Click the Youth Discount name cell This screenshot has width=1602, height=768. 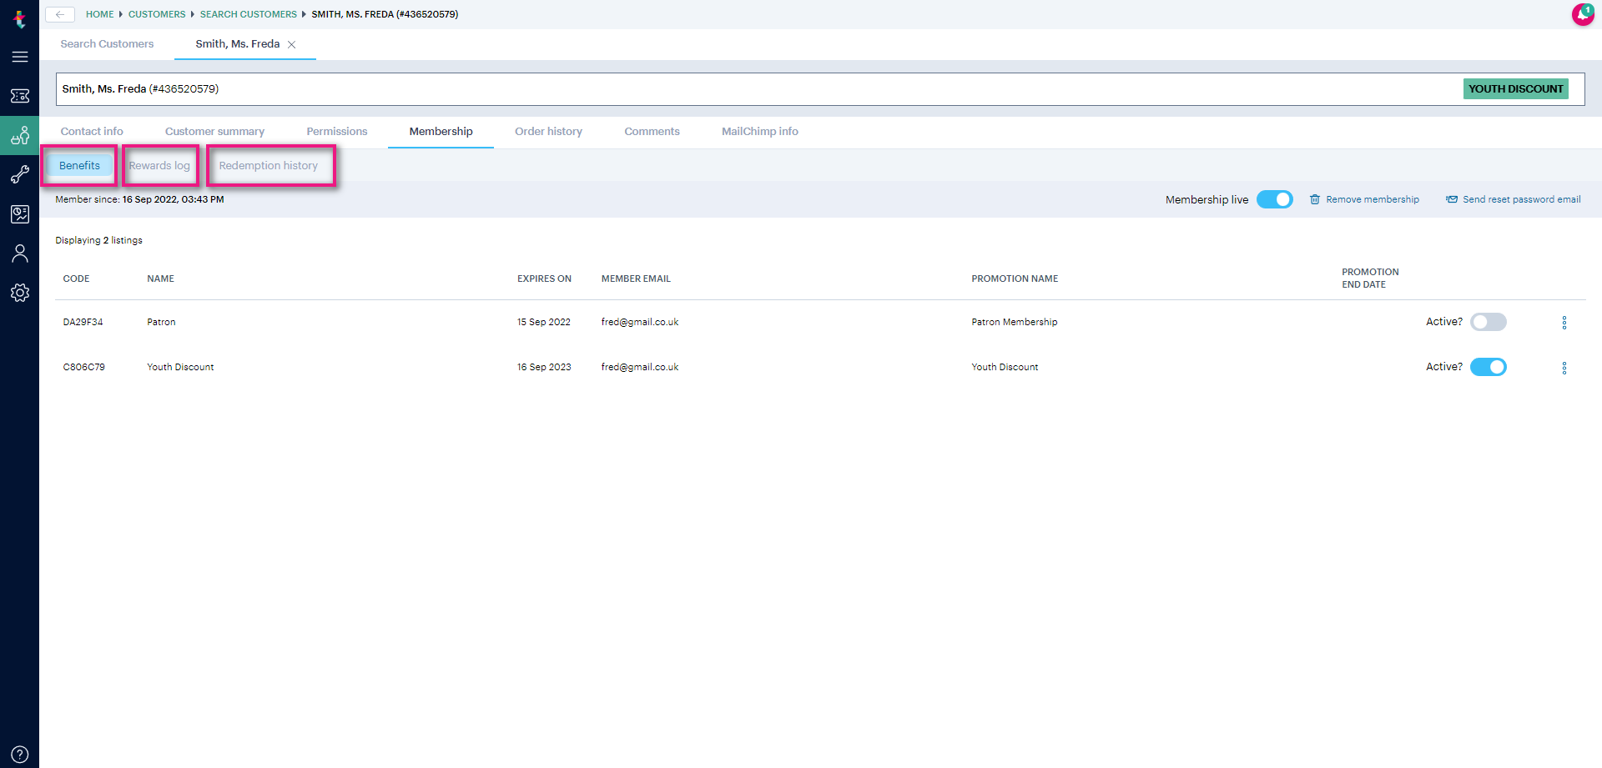click(x=180, y=367)
